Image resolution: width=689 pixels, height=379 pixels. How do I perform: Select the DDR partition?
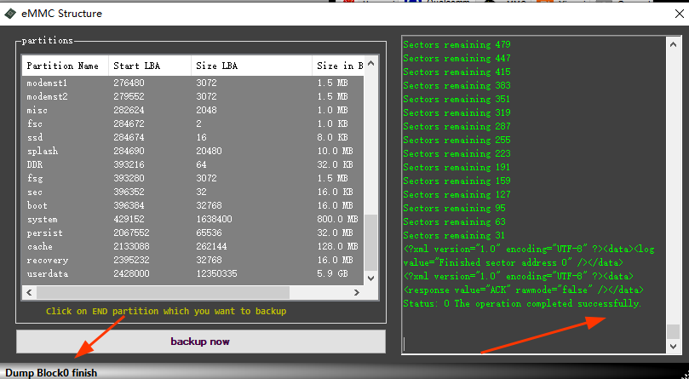(x=192, y=164)
